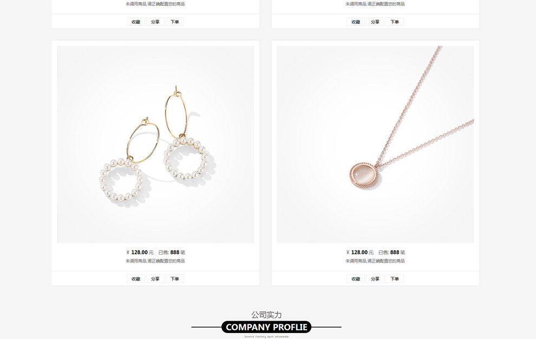Click the COMPANY PROFLIE black banner

[x=266, y=327]
